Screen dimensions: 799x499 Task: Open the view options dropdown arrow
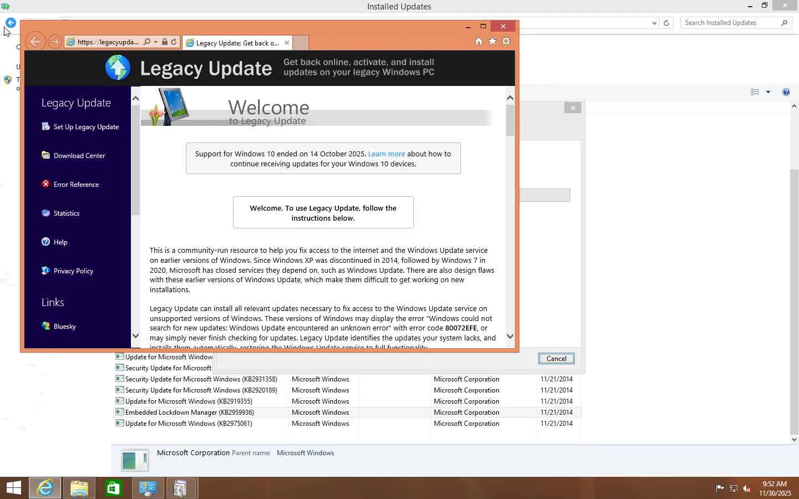(768, 92)
